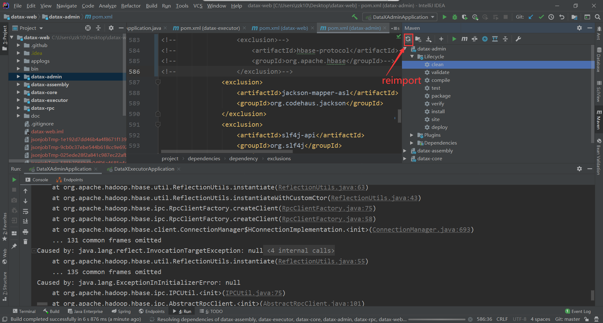Click the build project hammer icon
This screenshot has height=323, width=603.
(x=355, y=17)
